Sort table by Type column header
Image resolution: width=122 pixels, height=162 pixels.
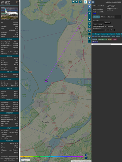click(108, 34)
